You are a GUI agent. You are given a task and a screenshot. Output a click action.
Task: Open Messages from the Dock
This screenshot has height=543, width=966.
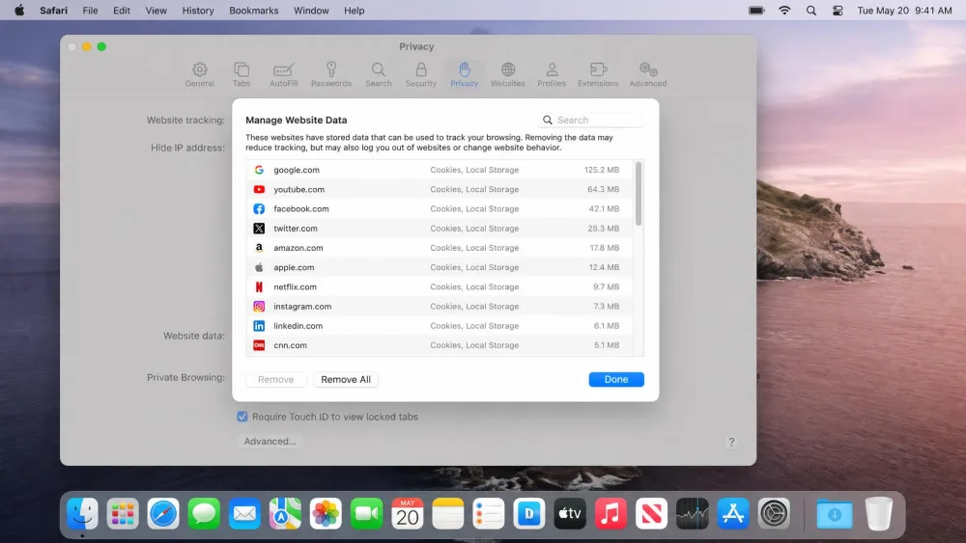click(x=204, y=513)
